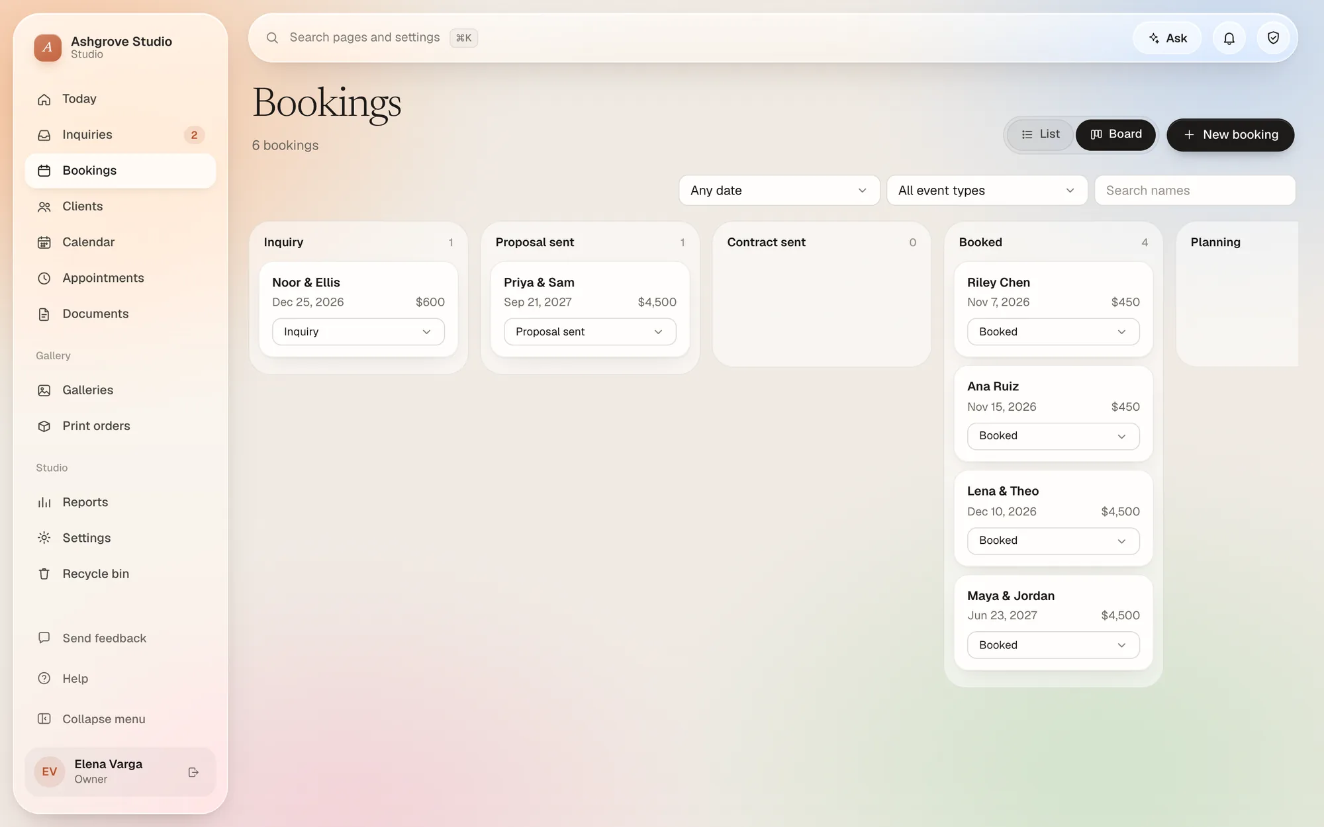The height and width of the screenshot is (827, 1324).
Task: Click the Contract sent column header
Action: [766, 242]
